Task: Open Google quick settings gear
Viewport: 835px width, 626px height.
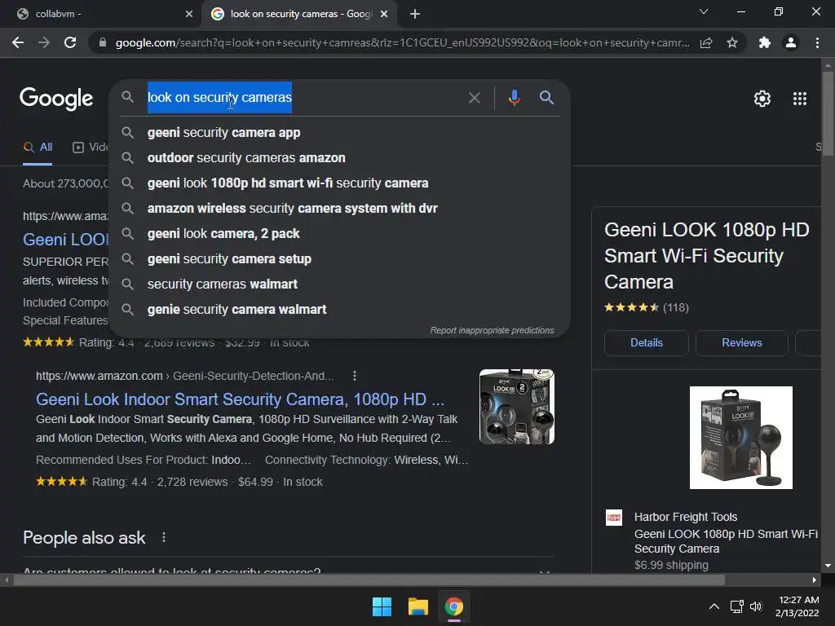Action: pyautogui.click(x=762, y=99)
